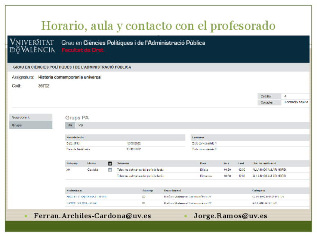Click the AULA N406 location in Dijous row
This screenshot has height=237, width=317.
pos(269,170)
